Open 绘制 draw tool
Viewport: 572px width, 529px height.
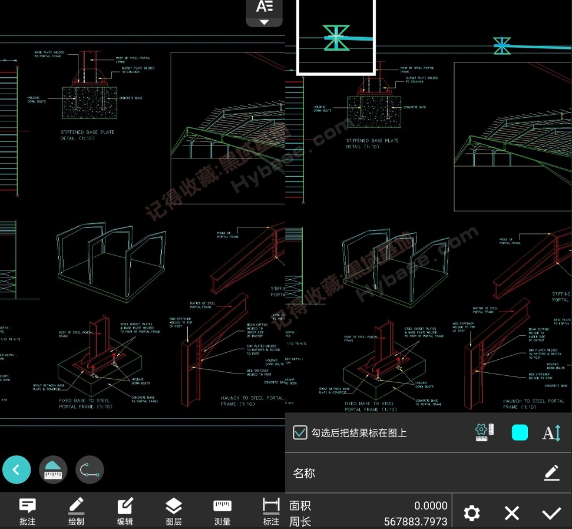pyautogui.click(x=76, y=511)
